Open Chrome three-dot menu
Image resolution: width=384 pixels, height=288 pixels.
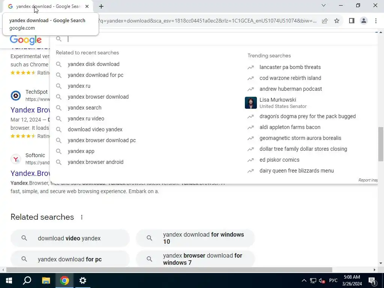tap(376, 21)
